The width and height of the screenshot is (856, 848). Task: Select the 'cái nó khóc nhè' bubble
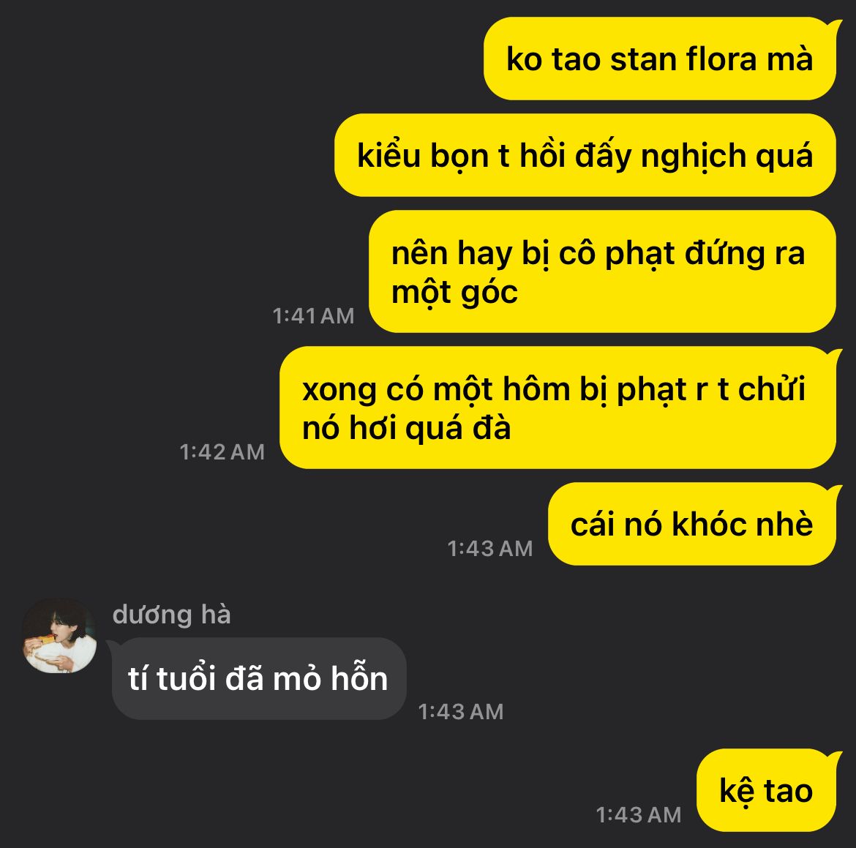point(691,524)
